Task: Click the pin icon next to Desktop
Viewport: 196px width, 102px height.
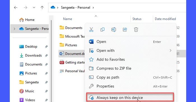Action: pos(46,47)
